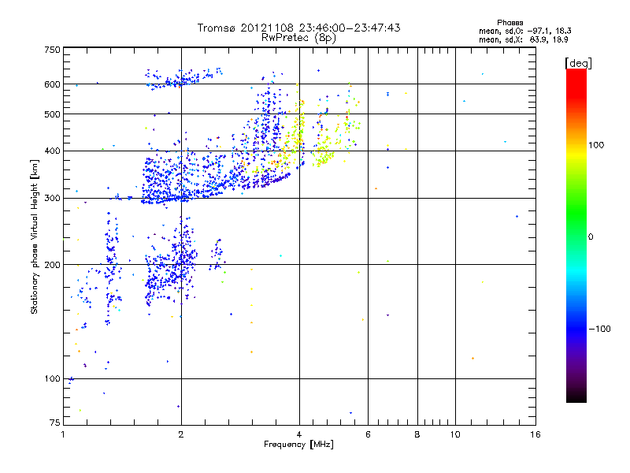Click the y-axis '100' tick label

[x=52, y=379]
